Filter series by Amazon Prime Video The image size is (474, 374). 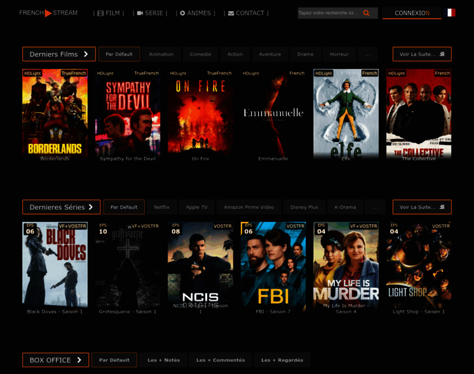point(249,207)
